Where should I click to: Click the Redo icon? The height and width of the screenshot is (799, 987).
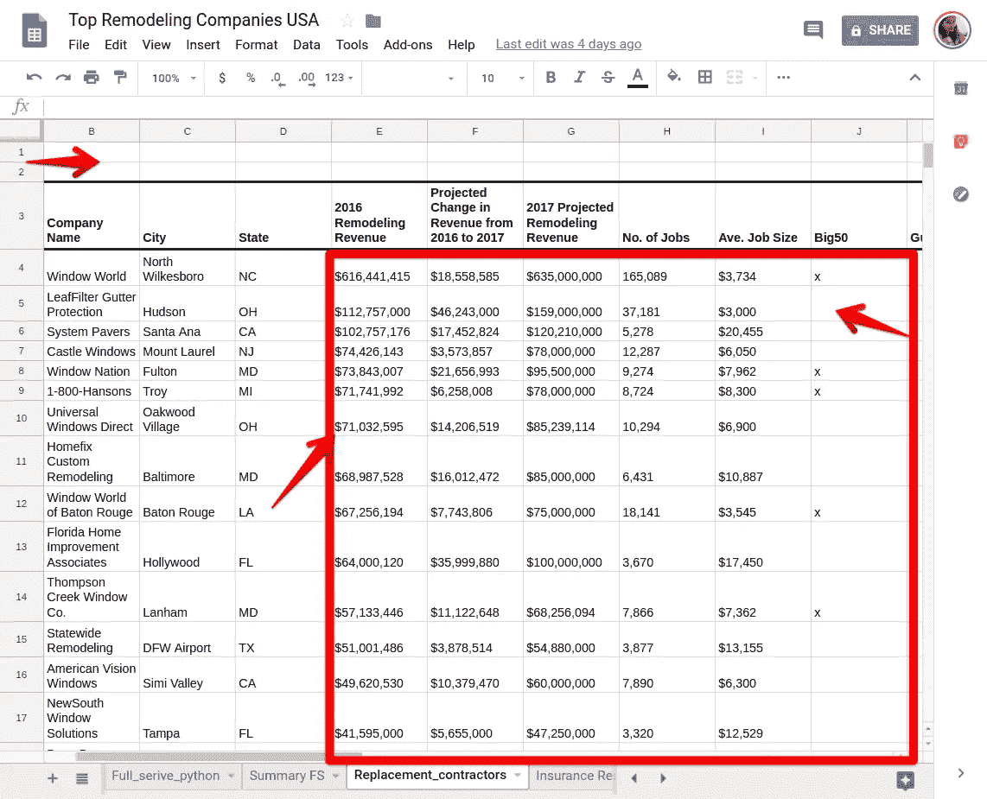(63, 78)
